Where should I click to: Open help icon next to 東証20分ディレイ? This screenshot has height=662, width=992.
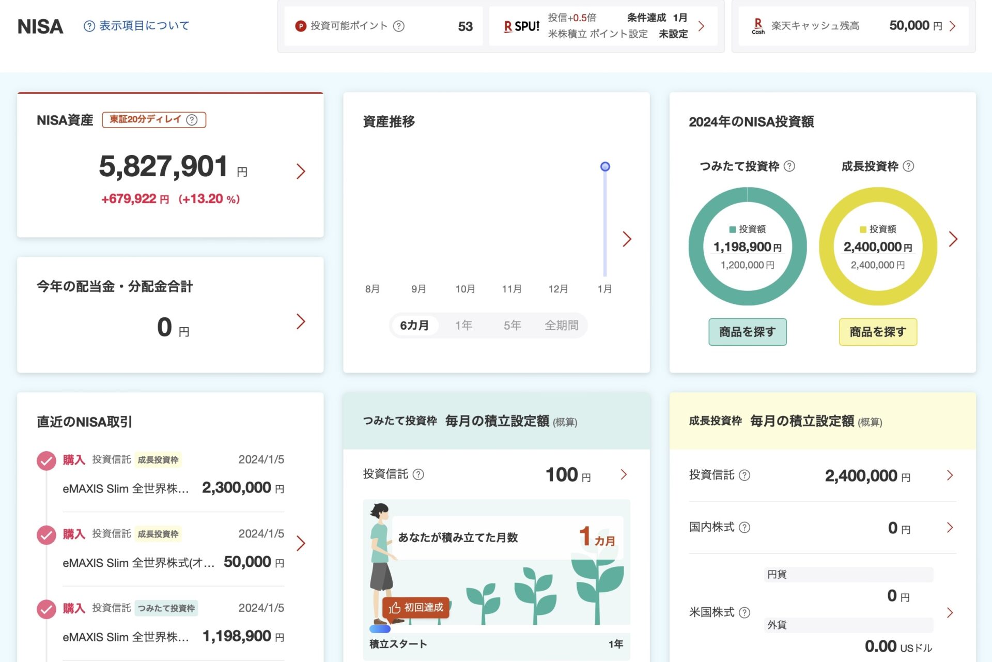click(x=192, y=120)
